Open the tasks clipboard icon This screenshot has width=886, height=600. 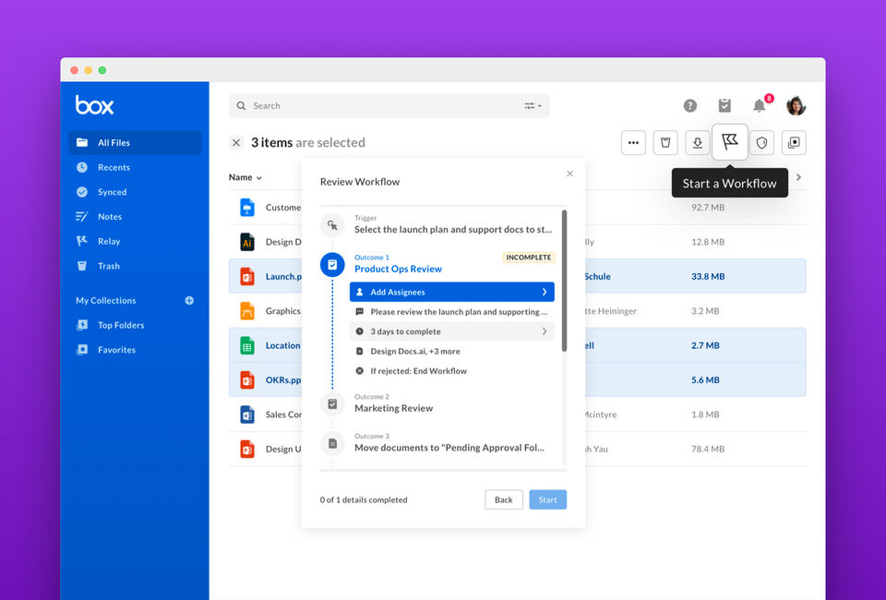click(x=724, y=105)
